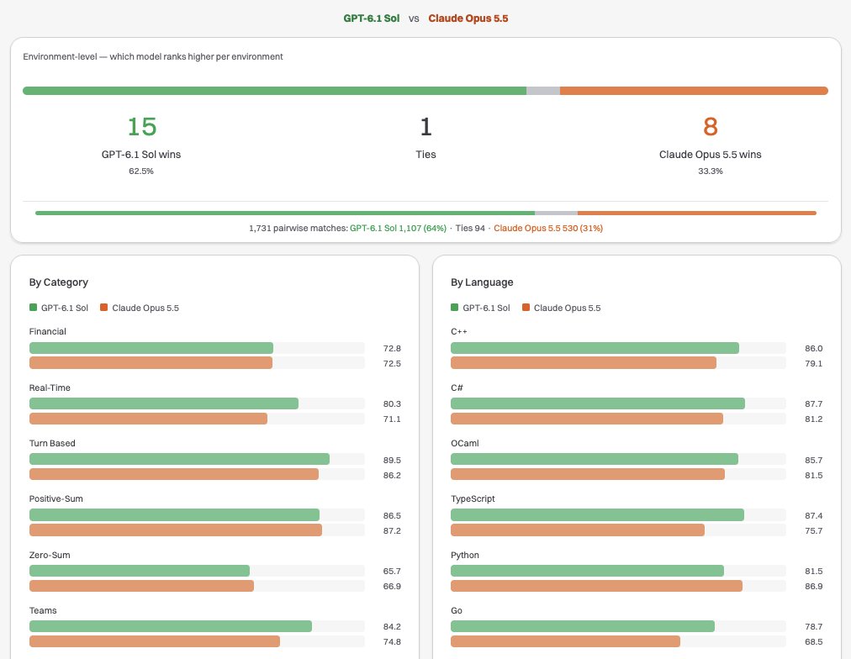Click the orange C# bar
Screen dimensions: 851x659
(587, 419)
